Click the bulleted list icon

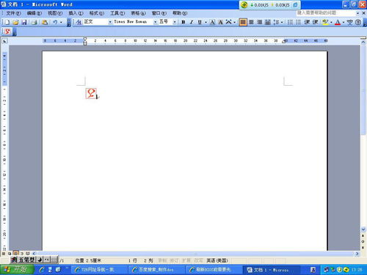(x=298, y=22)
